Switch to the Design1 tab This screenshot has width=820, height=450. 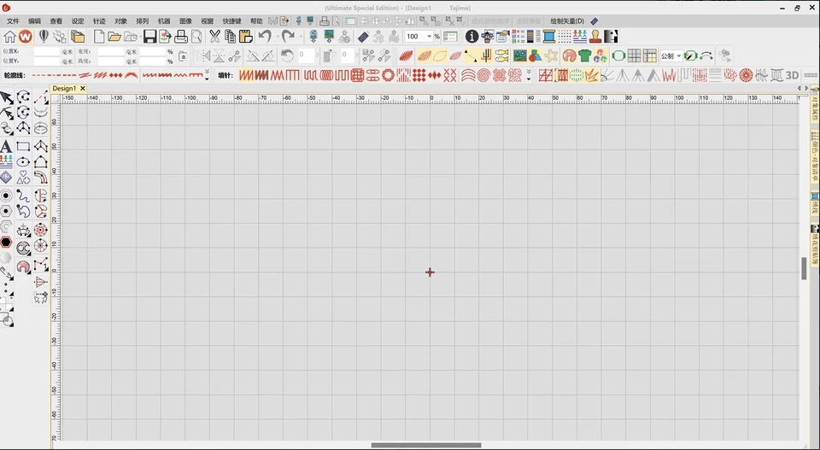[65, 88]
